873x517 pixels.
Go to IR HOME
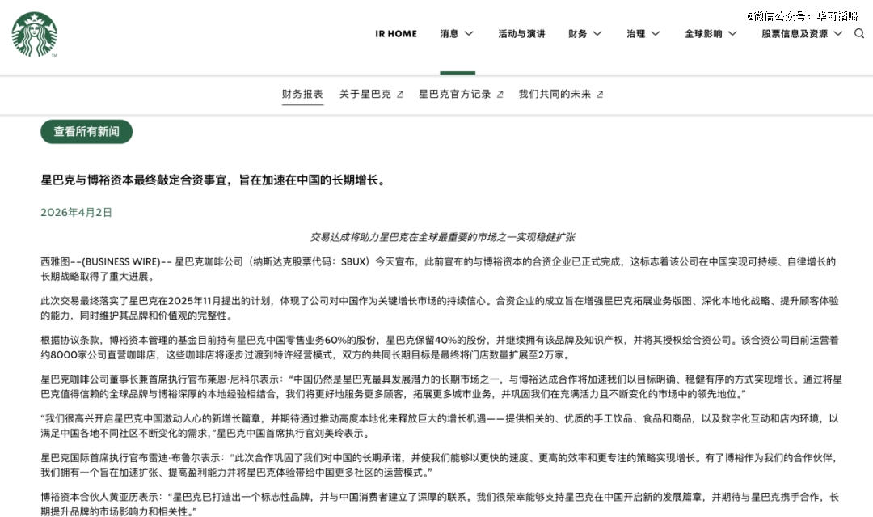point(396,33)
